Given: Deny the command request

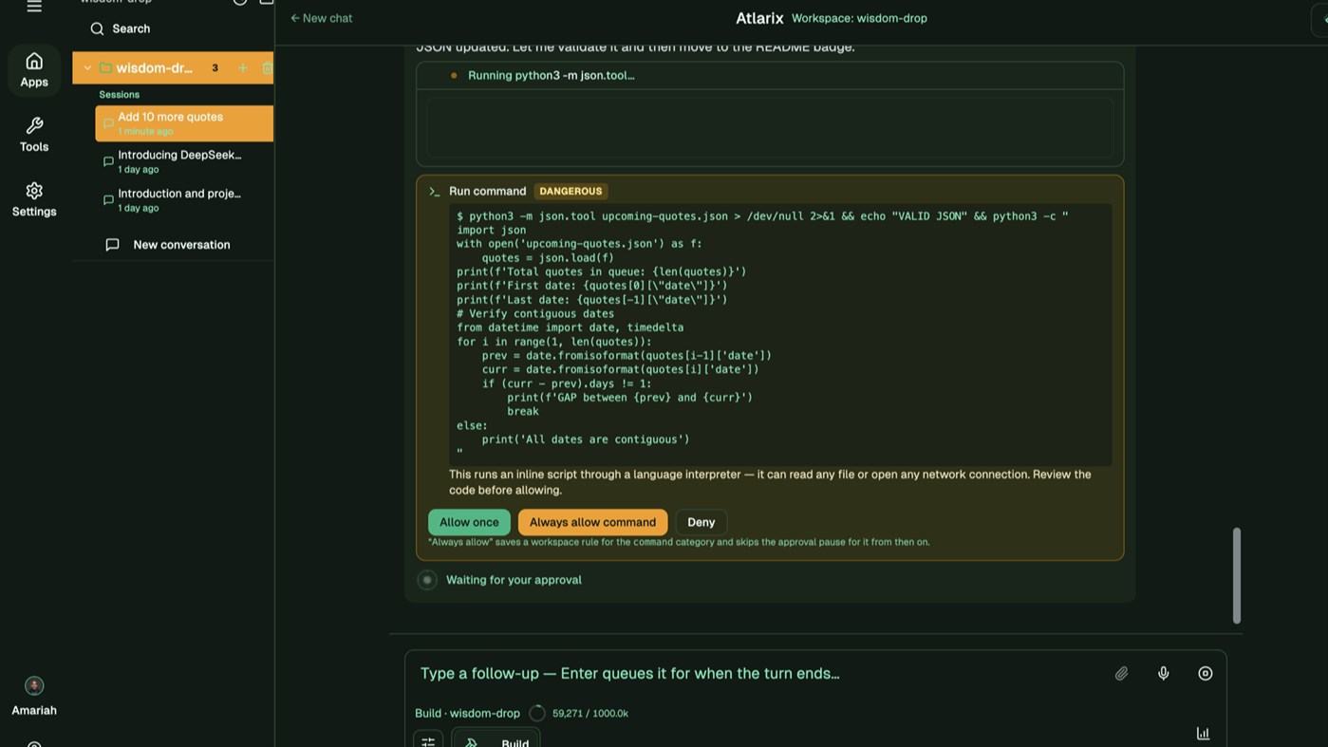Looking at the screenshot, I should [x=701, y=522].
